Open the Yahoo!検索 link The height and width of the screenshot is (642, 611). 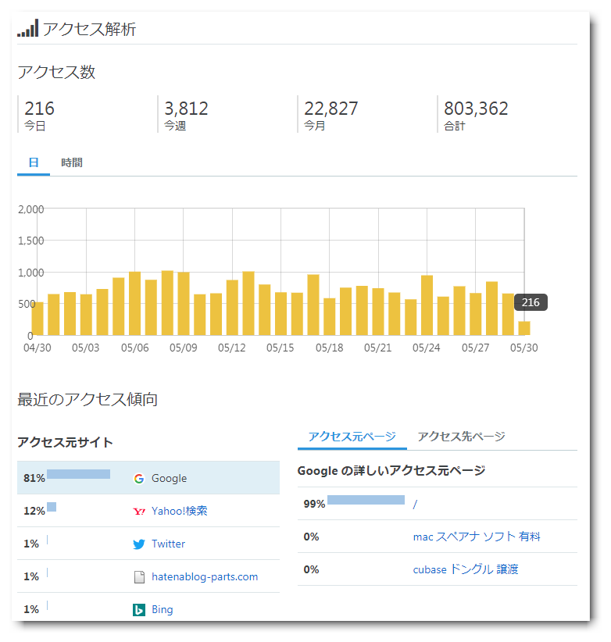tap(180, 511)
